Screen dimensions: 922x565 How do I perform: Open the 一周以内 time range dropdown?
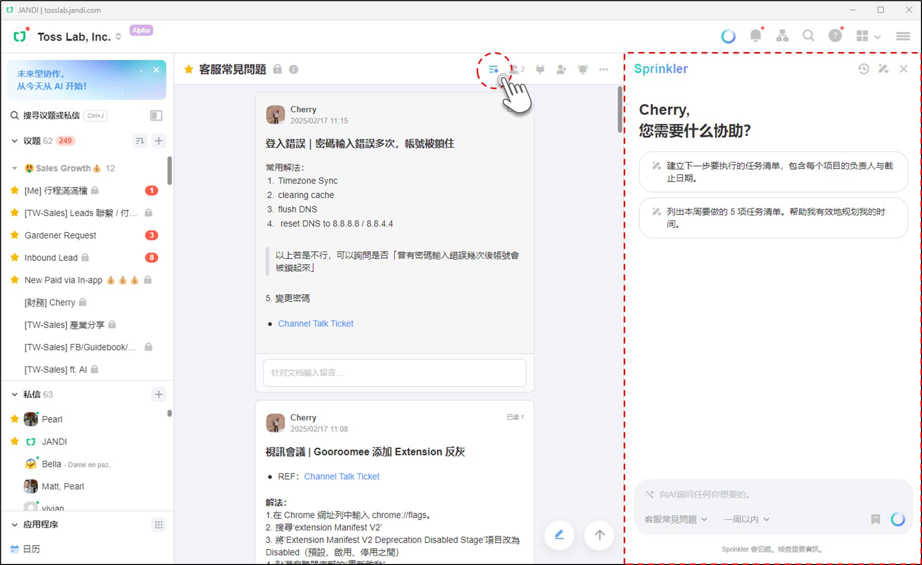746,519
